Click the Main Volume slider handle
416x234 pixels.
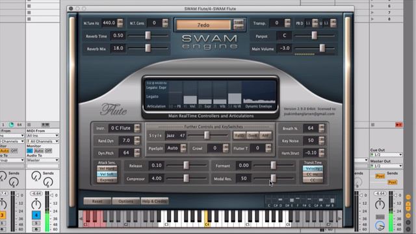[322, 48]
